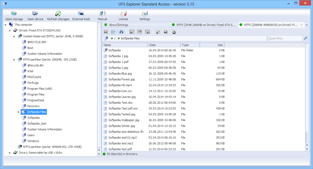Close the NTFS [206848-409608192 tab
The image size is (313, 169).
click(302, 25)
